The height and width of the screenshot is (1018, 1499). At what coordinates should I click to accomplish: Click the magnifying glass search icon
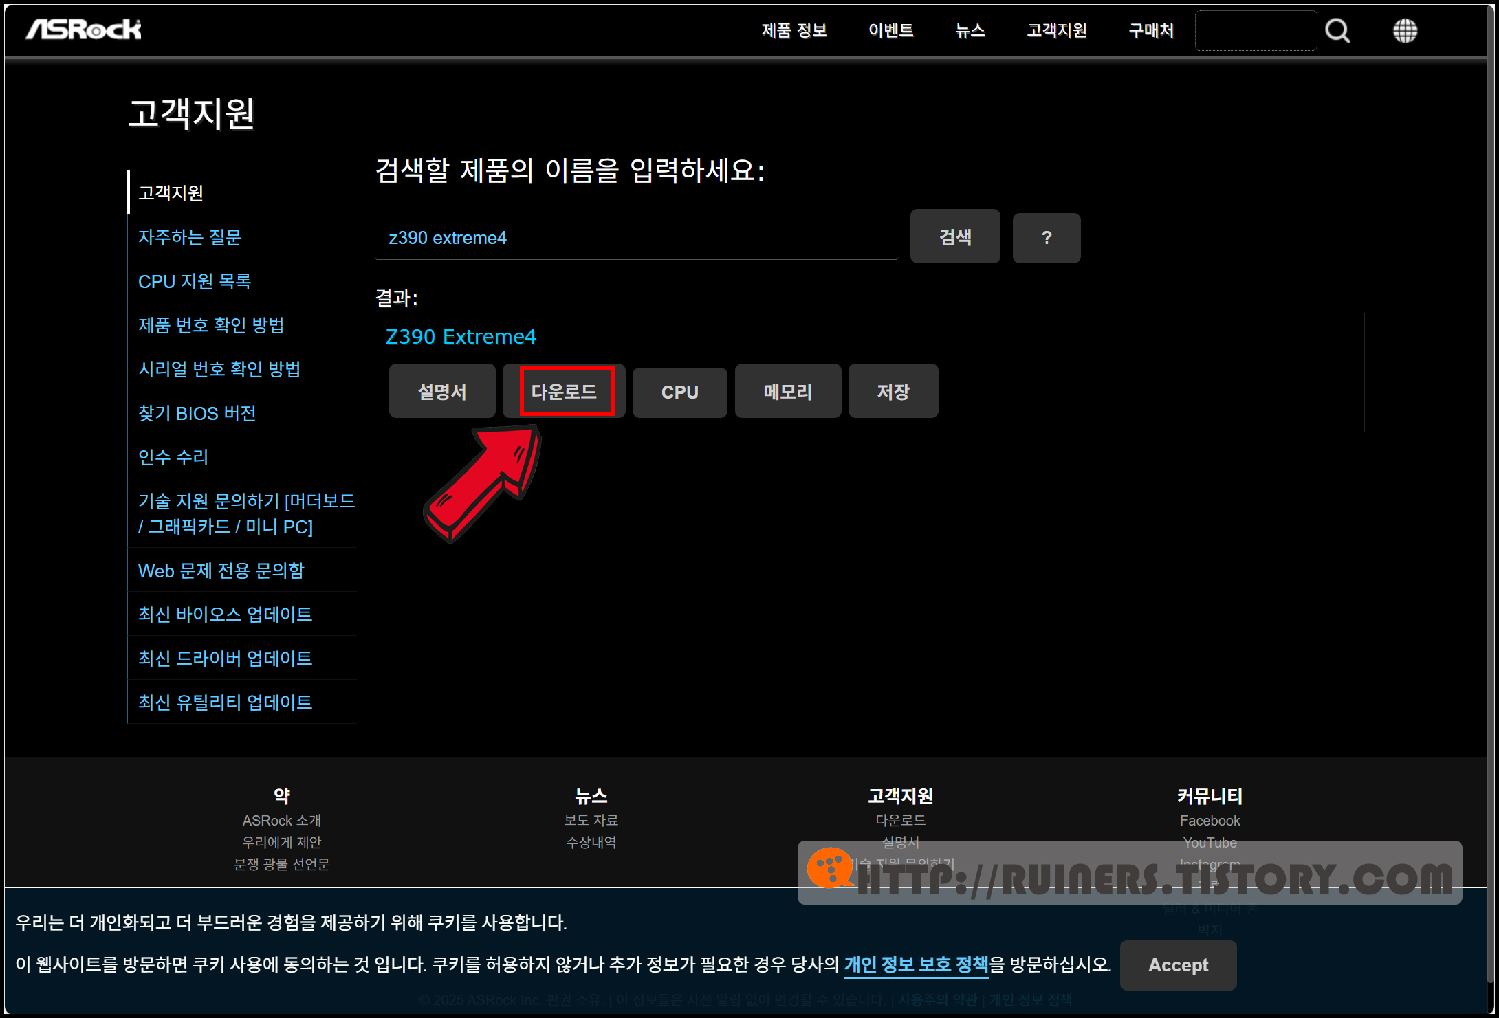(x=1337, y=30)
